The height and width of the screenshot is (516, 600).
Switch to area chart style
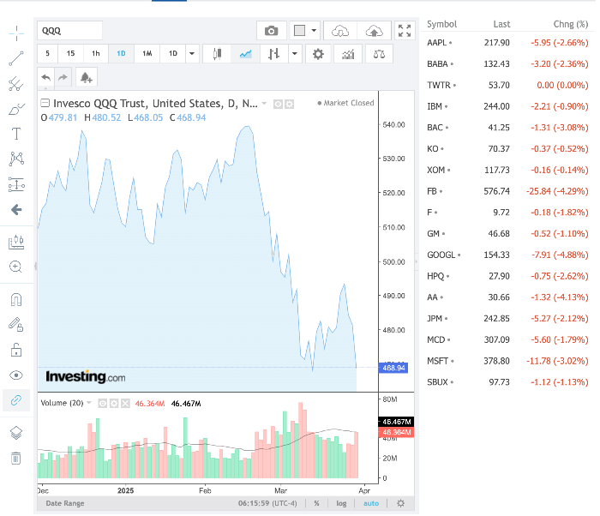point(245,54)
